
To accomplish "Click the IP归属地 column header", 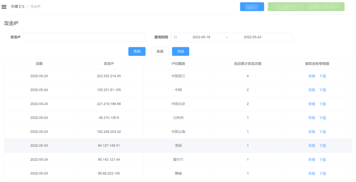I will [178, 64].
